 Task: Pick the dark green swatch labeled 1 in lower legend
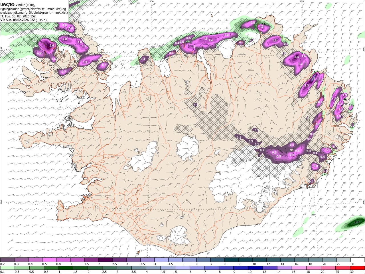(66, 268)
